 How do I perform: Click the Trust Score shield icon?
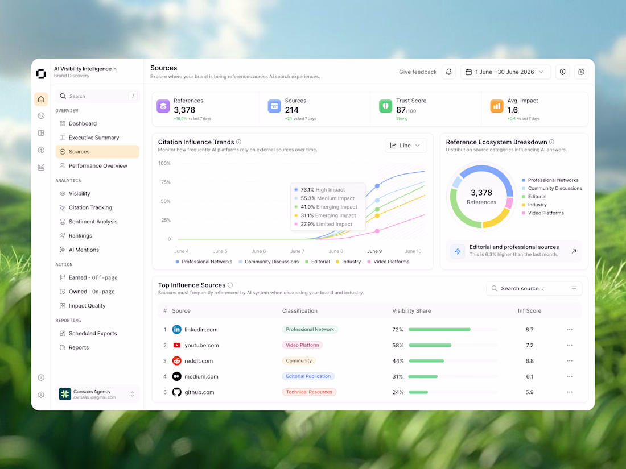[385, 106]
